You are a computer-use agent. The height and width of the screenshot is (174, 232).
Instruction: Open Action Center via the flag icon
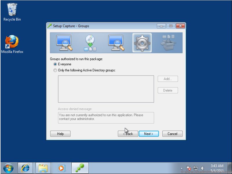pyautogui.click(x=189, y=168)
